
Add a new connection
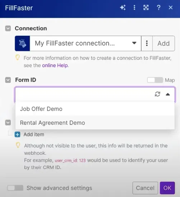[x=163, y=43]
